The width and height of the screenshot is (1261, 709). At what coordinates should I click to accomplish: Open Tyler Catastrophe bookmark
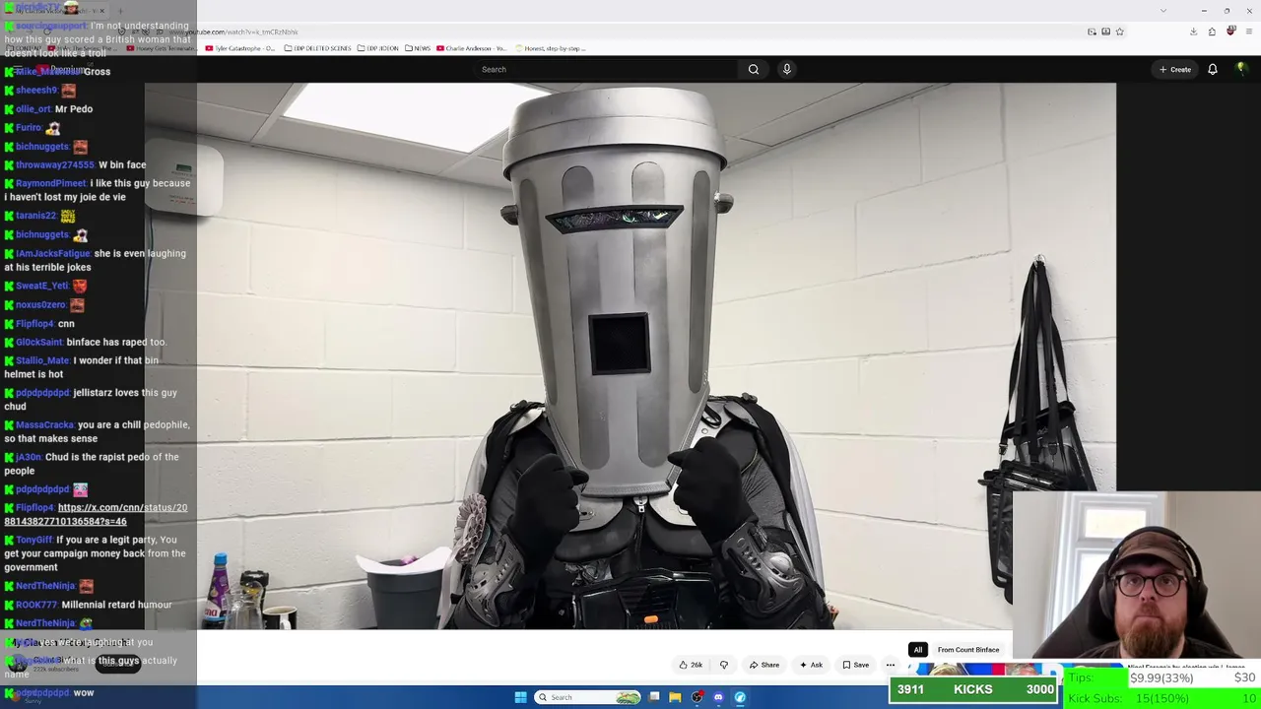[240, 48]
